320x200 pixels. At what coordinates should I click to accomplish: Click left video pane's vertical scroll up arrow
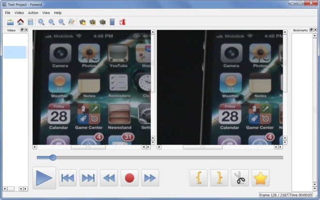tap(153, 32)
